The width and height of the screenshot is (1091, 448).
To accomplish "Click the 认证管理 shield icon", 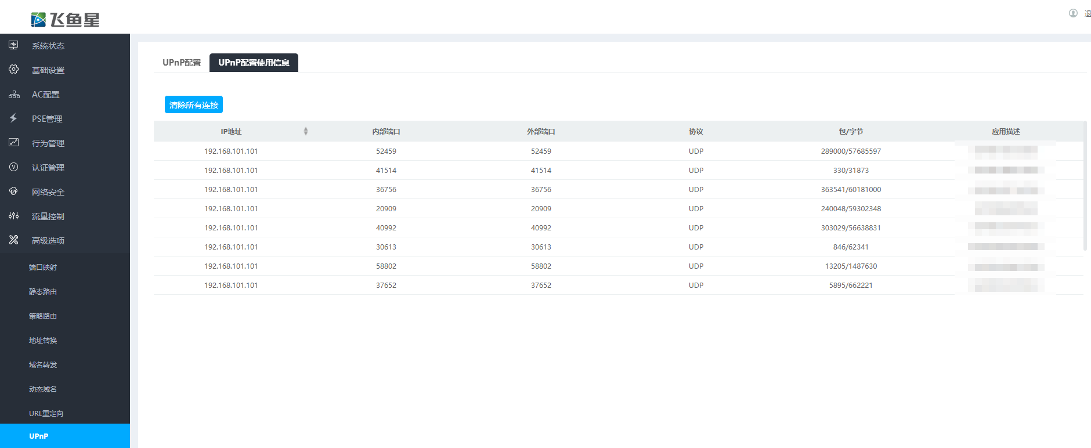I will pos(13,167).
